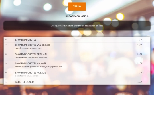Click the salade en friet notice banner
The image size is (154, 115).
point(77,26)
